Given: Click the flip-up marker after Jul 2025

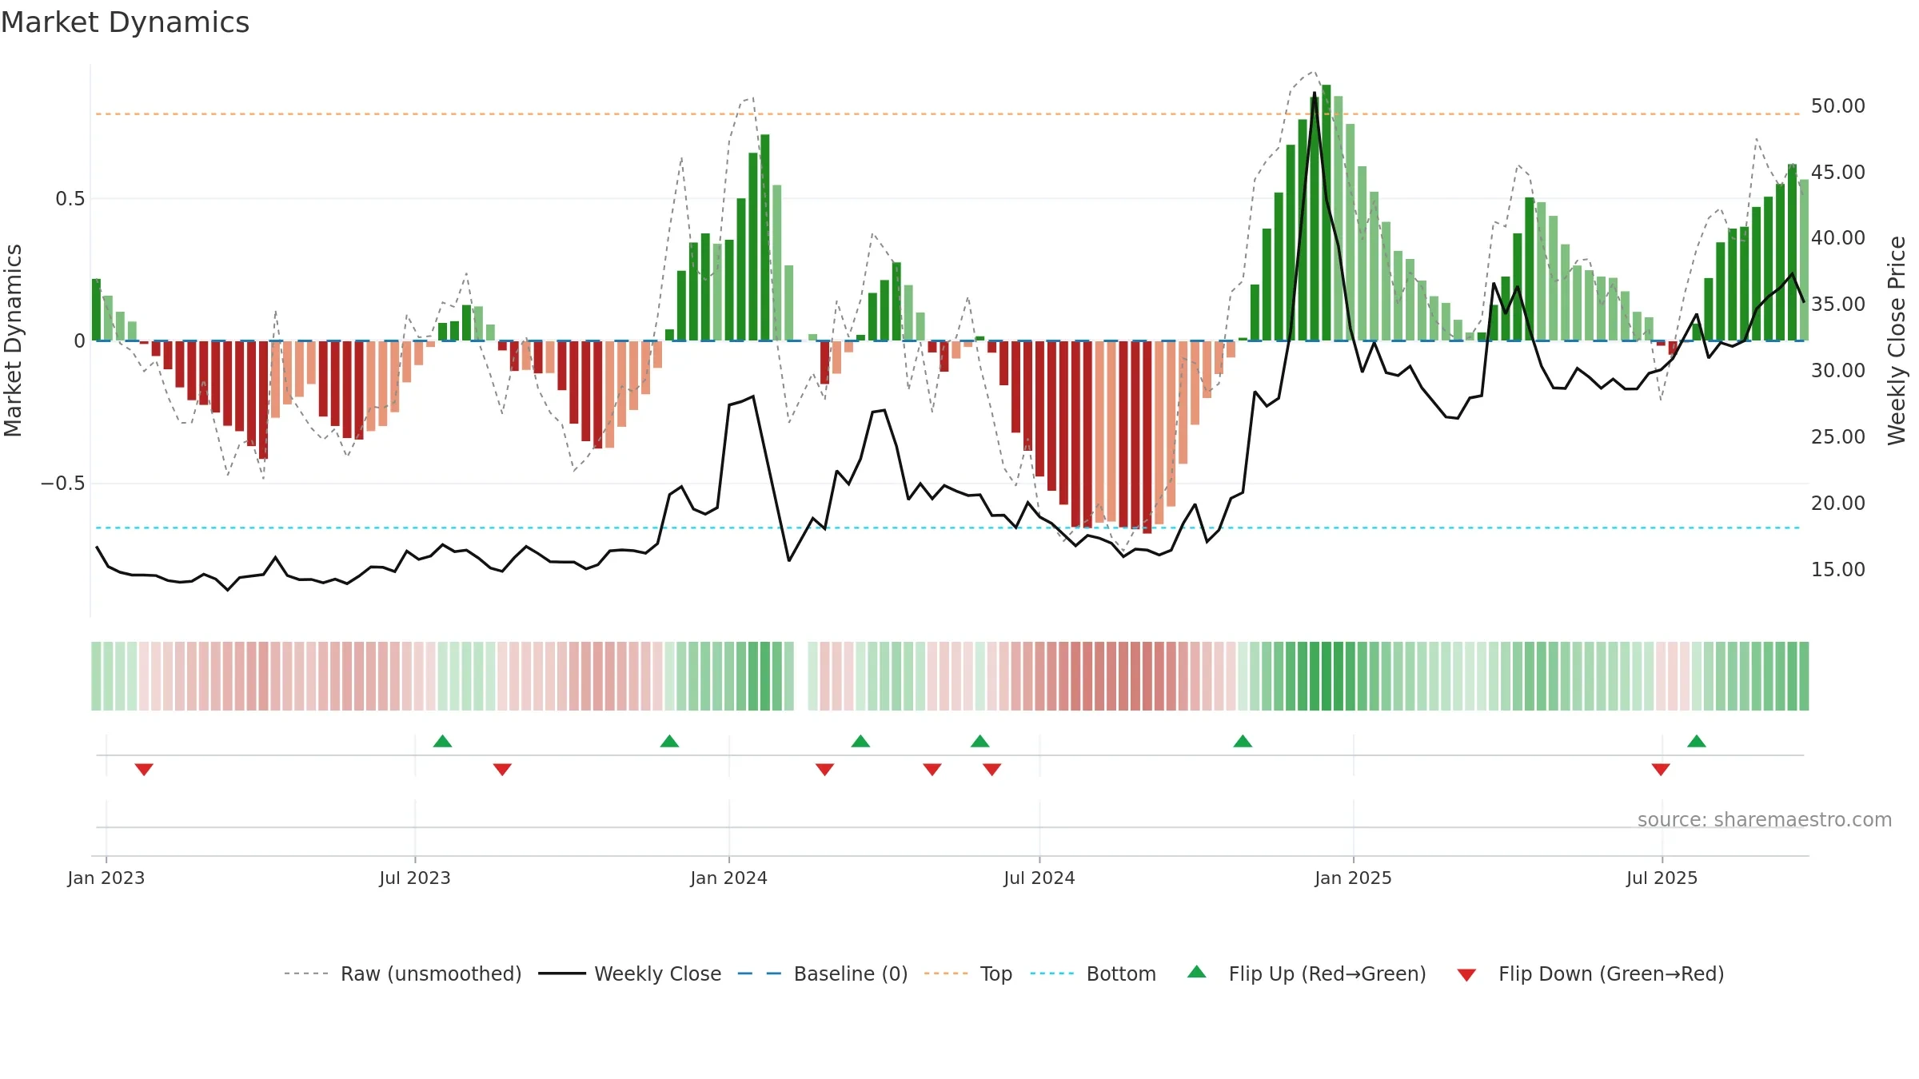Looking at the screenshot, I should pyautogui.click(x=1697, y=741).
